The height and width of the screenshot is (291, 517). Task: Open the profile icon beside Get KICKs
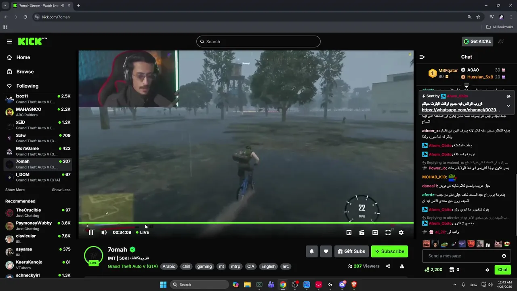(501, 41)
